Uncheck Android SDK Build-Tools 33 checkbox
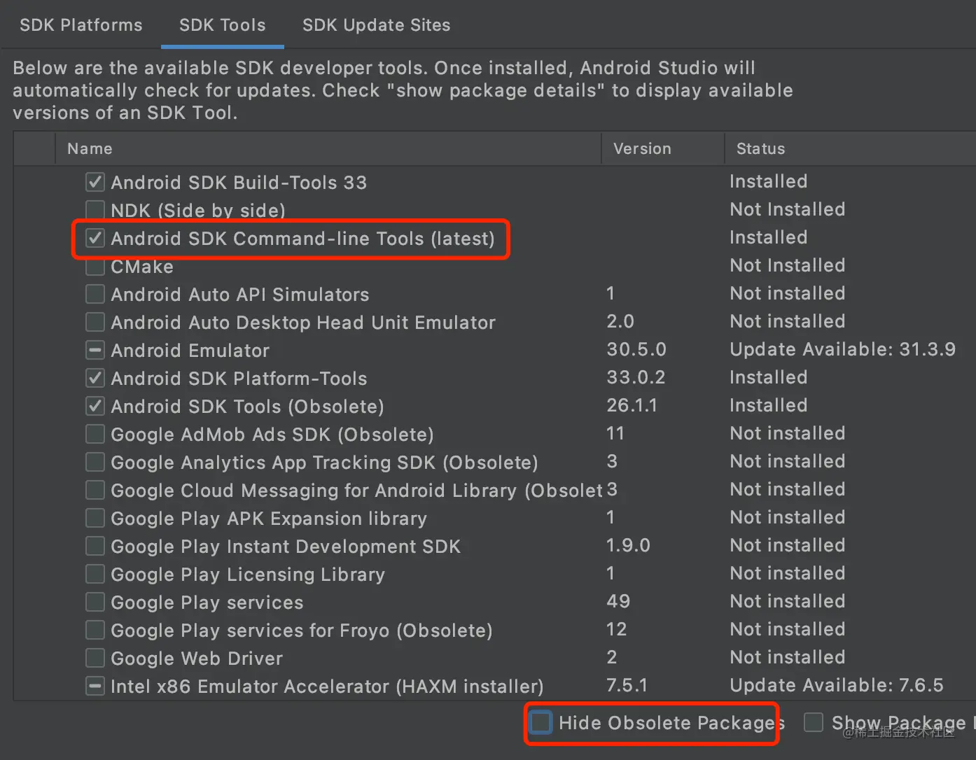The height and width of the screenshot is (760, 976). [95, 182]
